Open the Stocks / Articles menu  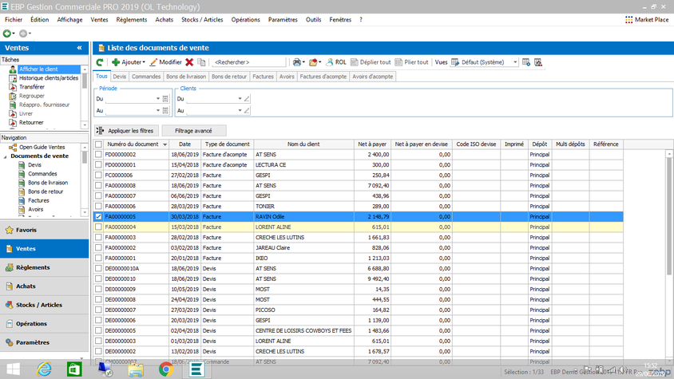tap(202, 20)
